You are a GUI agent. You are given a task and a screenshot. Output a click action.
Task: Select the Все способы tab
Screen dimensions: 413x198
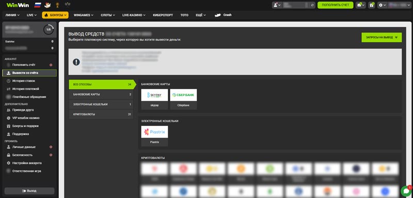pos(102,85)
